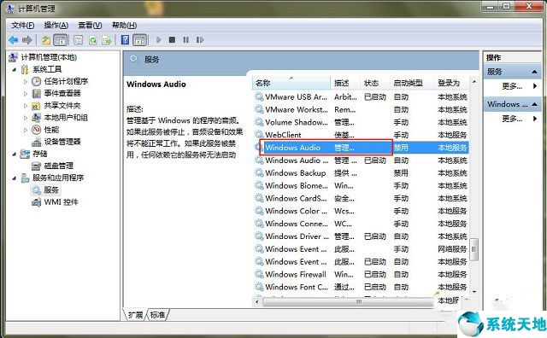Open 设备管理器 in the tree

click(x=62, y=142)
